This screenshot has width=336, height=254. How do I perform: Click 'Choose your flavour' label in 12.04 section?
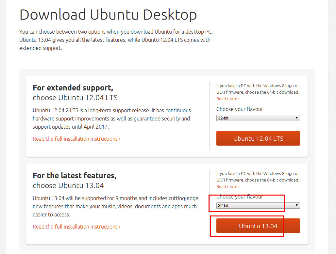tap(240, 109)
